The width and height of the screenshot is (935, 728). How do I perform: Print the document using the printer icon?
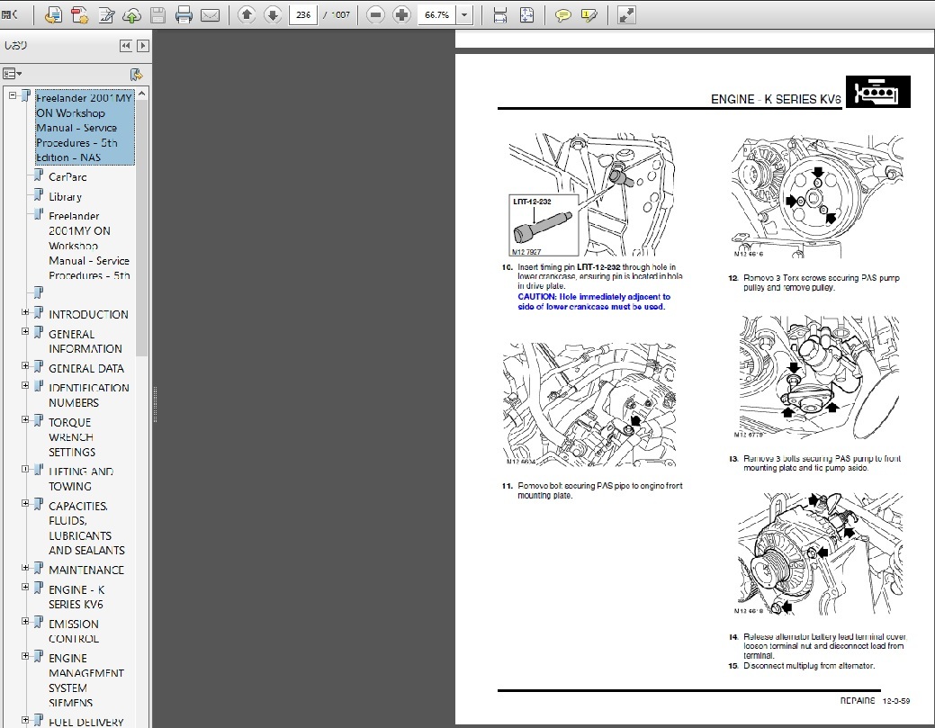[x=184, y=15]
